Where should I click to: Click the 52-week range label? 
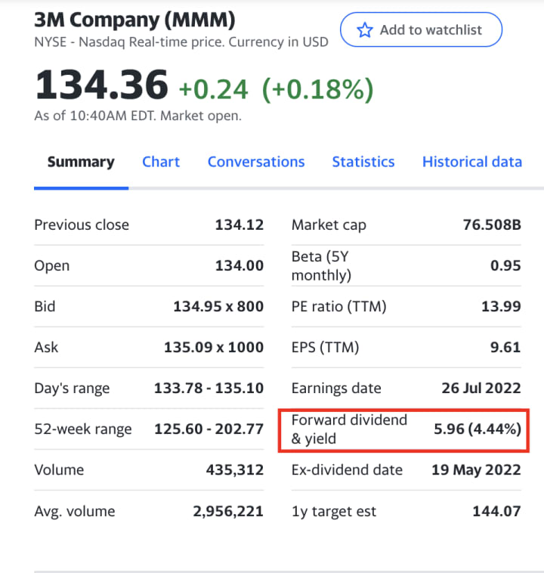pyautogui.click(x=83, y=429)
